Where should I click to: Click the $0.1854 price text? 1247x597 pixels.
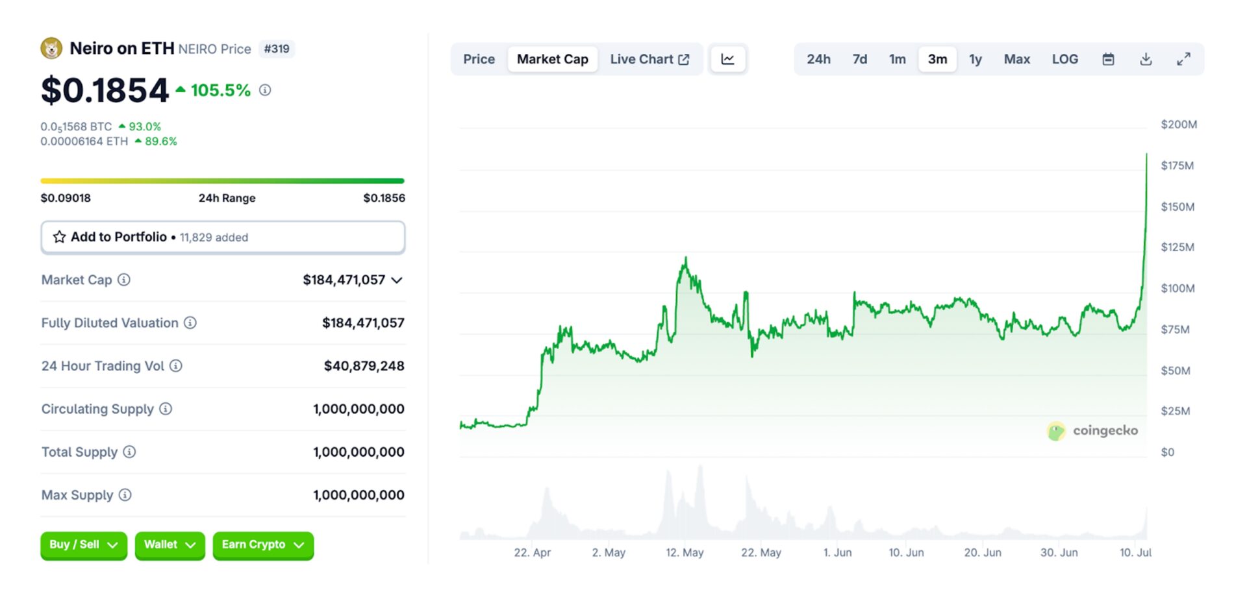click(105, 90)
